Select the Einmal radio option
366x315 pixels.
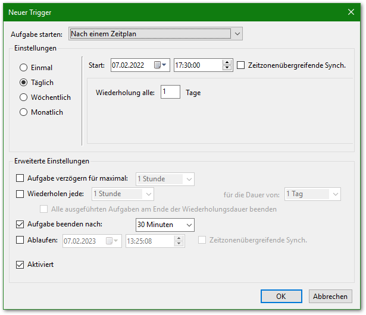tap(24, 68)
